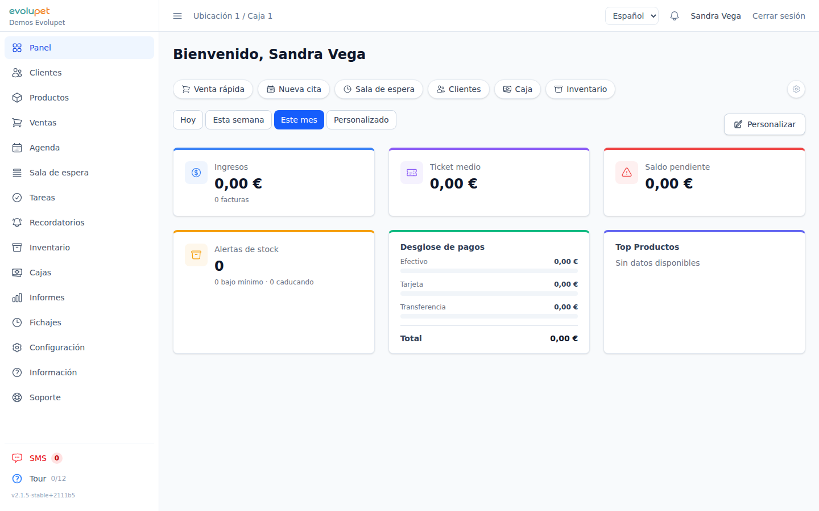This screenshot has width=819, height=511.
Task: Choose the Personalizado date filter
Action: [x=361, y=120]
